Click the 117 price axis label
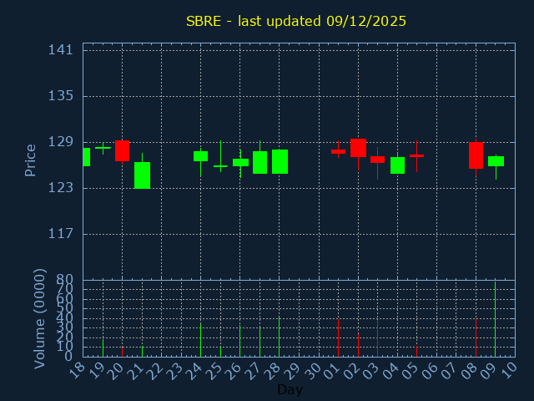Viewport: 534px width, 401px height. click(61, 234)
